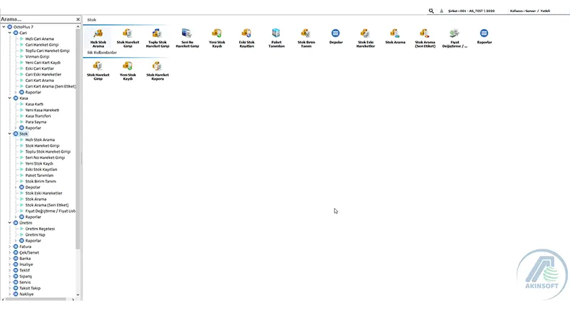Expand the Banka tree node
Viewport: 570px width, 310px height.
[x=9, y=258]
